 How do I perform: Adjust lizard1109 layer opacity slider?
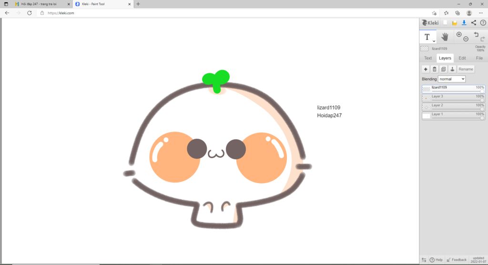tap(457, 91)
